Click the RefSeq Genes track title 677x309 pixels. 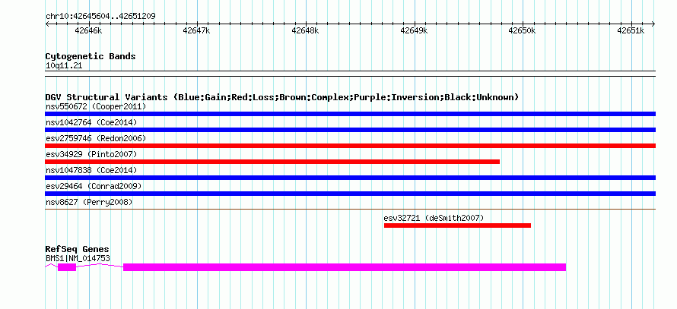pyautogui.click(x=78, y=250)
